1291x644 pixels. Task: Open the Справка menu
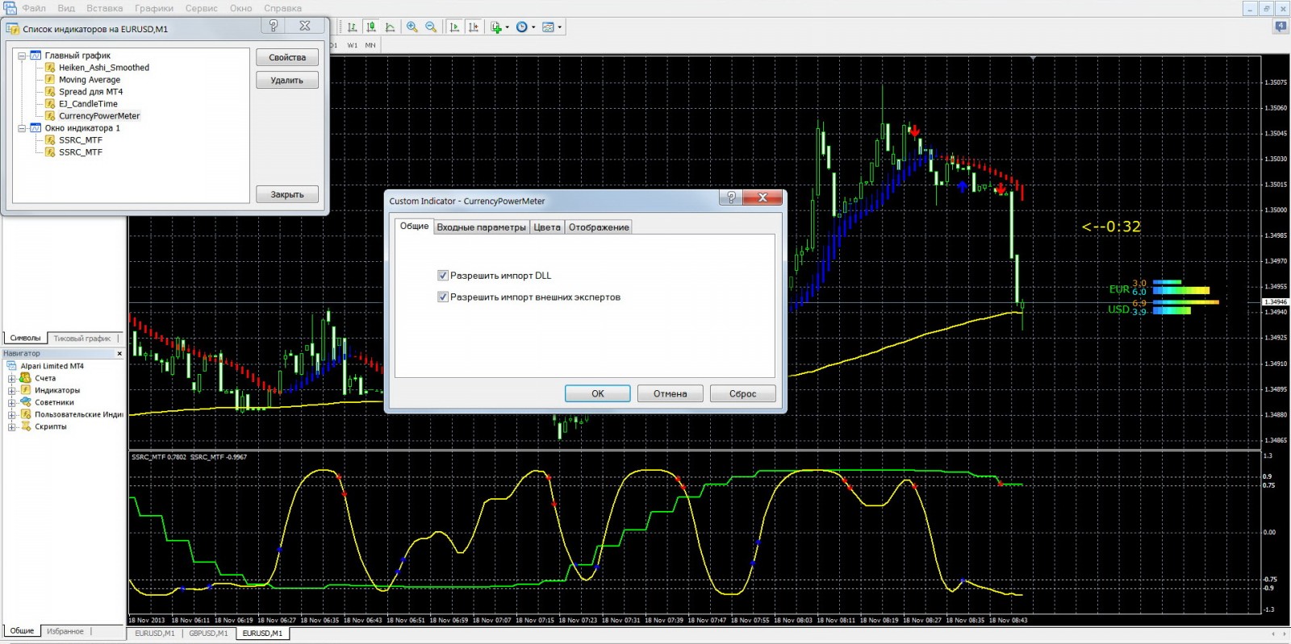(x=282, y=8)
